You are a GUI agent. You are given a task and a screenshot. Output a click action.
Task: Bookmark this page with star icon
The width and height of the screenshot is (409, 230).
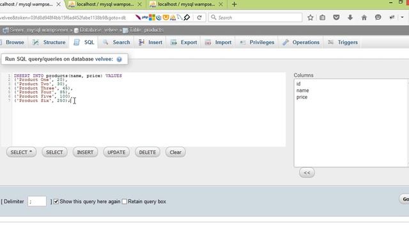point(310,17)
